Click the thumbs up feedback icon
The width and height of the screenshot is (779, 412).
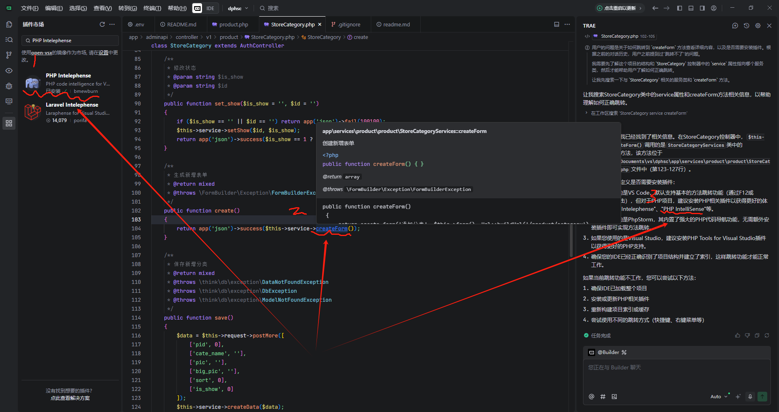point(737,335)
